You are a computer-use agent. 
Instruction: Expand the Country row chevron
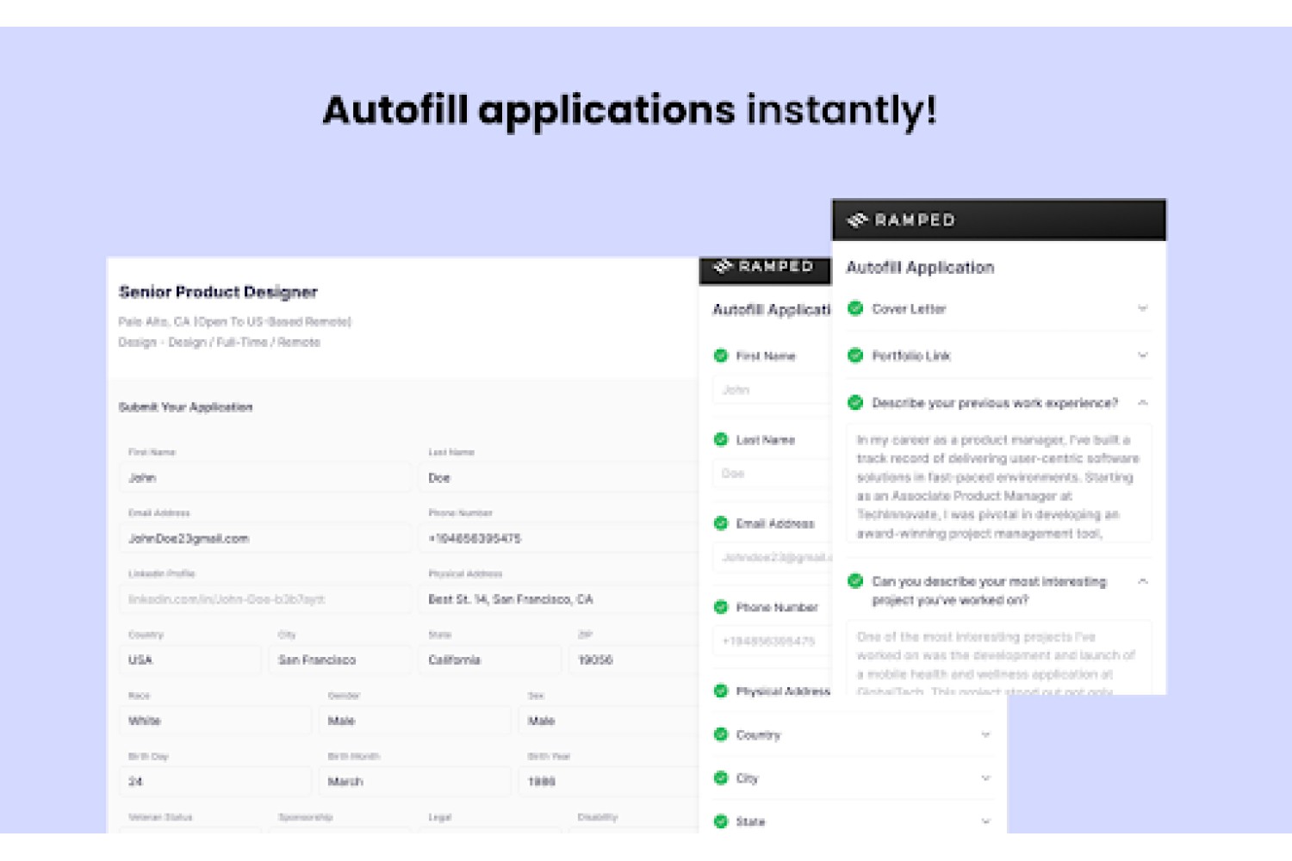986,734
